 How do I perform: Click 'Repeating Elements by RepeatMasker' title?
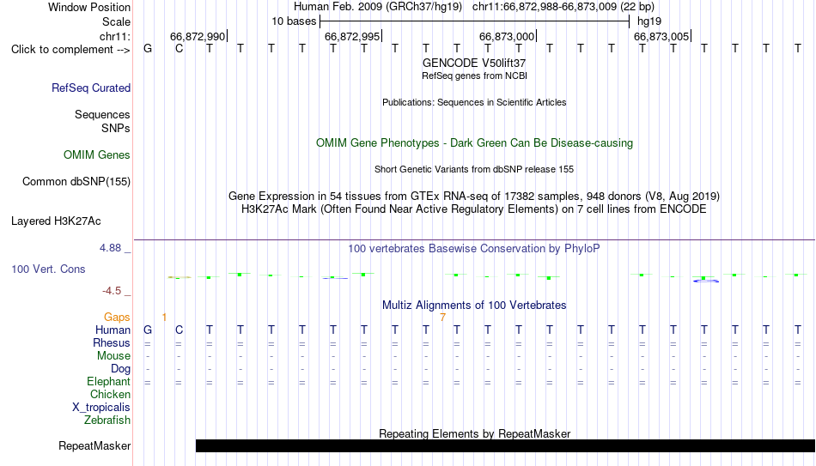tap(475, 433)
